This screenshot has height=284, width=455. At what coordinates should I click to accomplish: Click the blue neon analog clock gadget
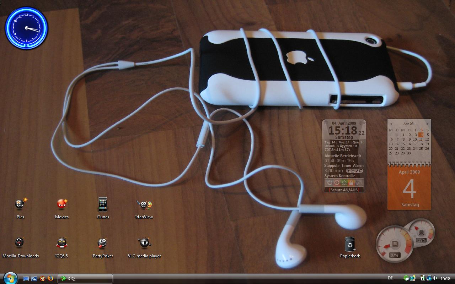26,28
